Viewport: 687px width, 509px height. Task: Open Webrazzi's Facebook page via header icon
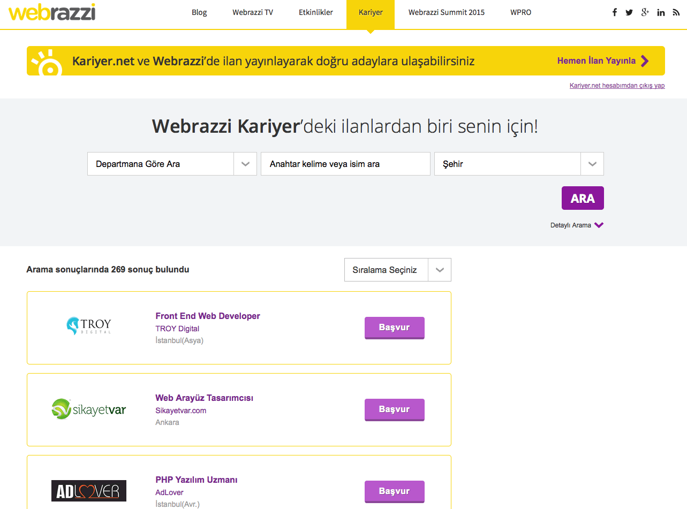[614, 12]
